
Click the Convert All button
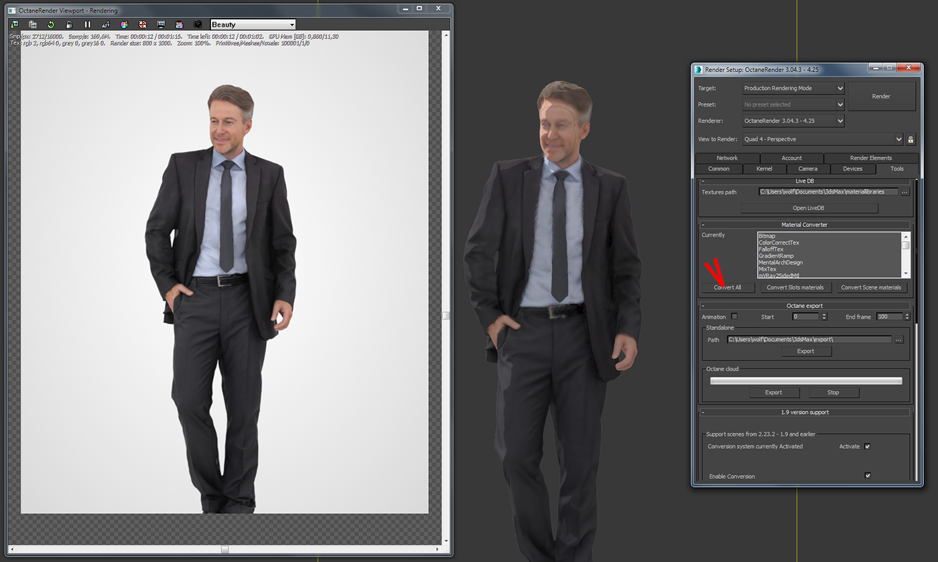pos(728,287)
